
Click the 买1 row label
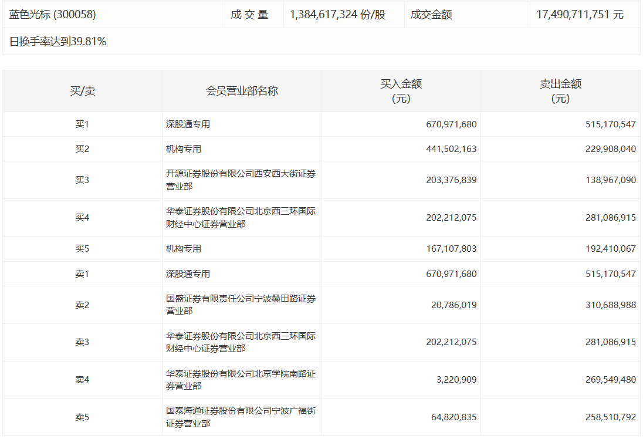tap(82, 124)
